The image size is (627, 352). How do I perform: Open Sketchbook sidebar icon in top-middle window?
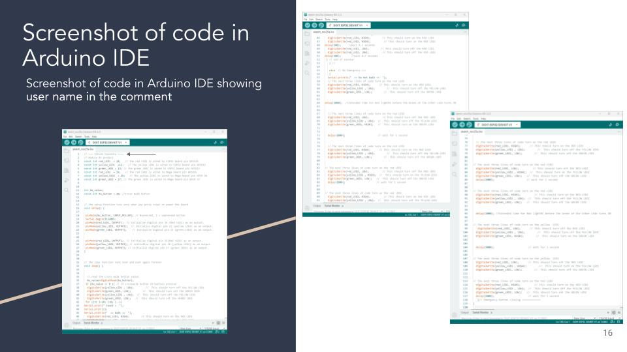click(x=307, y=34)
